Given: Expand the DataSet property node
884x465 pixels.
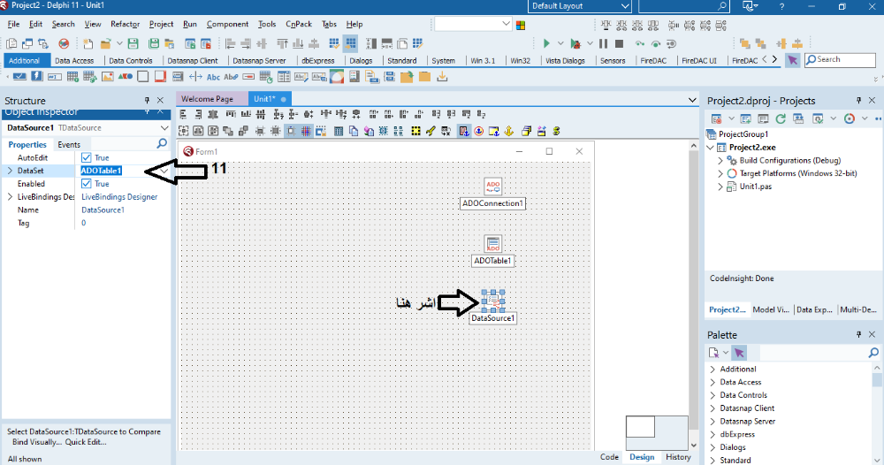Looking at the screenshot, I should pyautogui.click(x=10, y=171).
